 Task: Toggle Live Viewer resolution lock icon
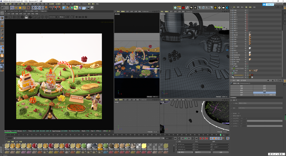point(26,17)
